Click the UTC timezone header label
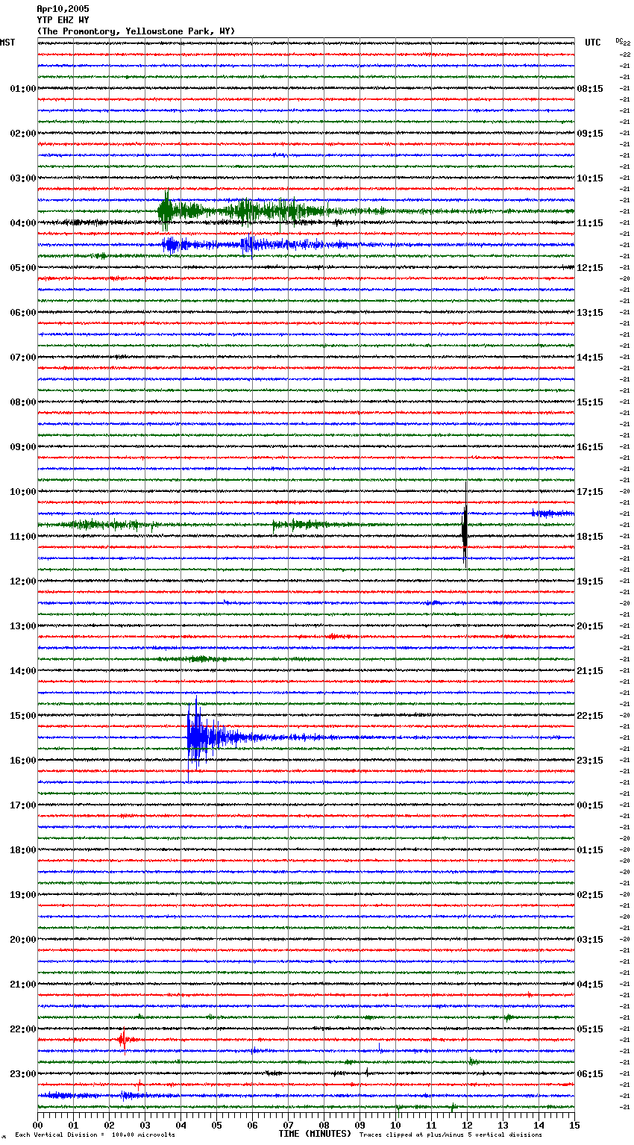 593,43
